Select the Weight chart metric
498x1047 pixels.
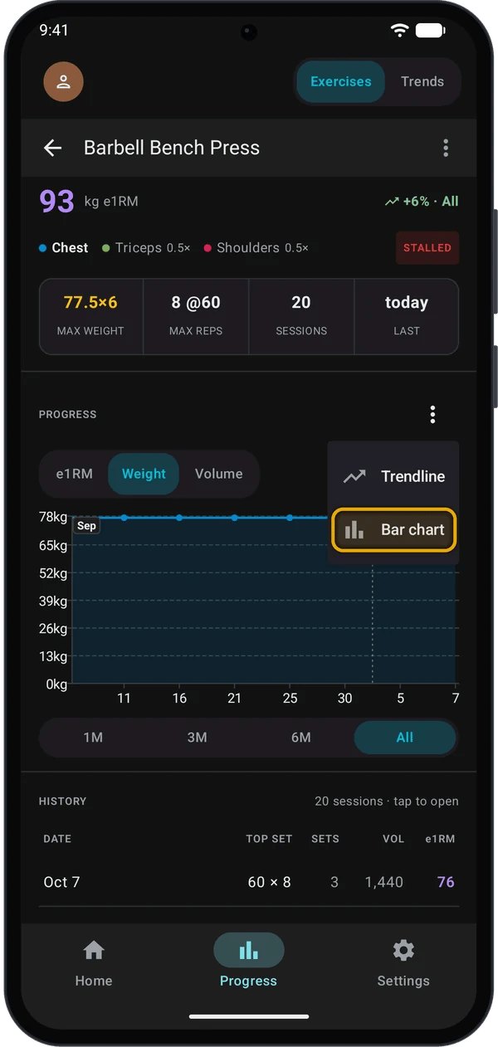[x=144, y=474]
